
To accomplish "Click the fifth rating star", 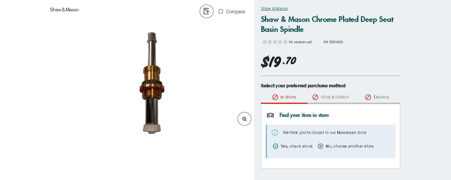I will pos(285,42).
